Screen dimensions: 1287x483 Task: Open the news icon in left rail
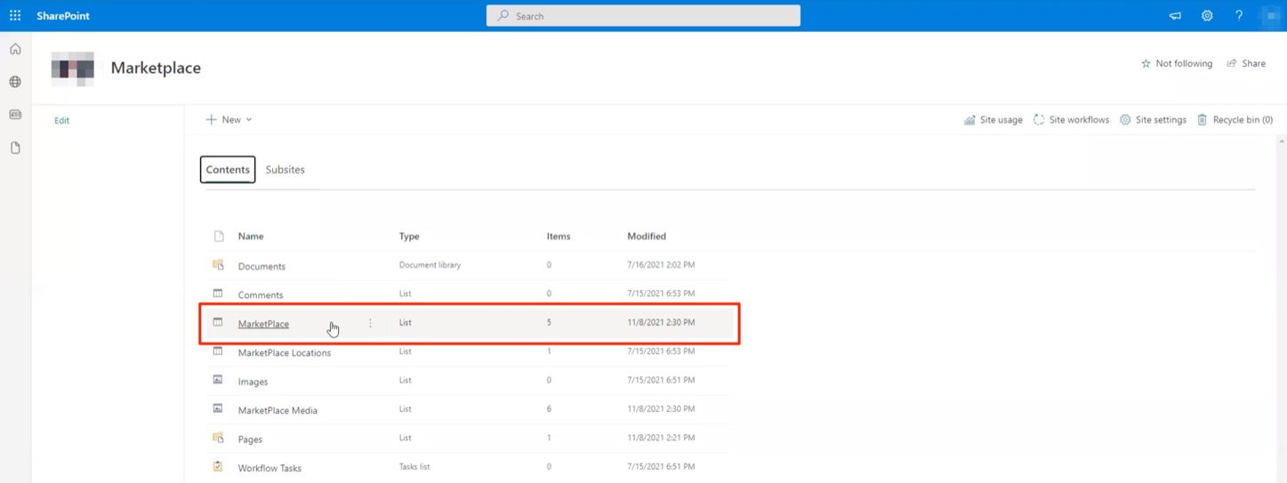pyautogui.click(x=15, y=115)
